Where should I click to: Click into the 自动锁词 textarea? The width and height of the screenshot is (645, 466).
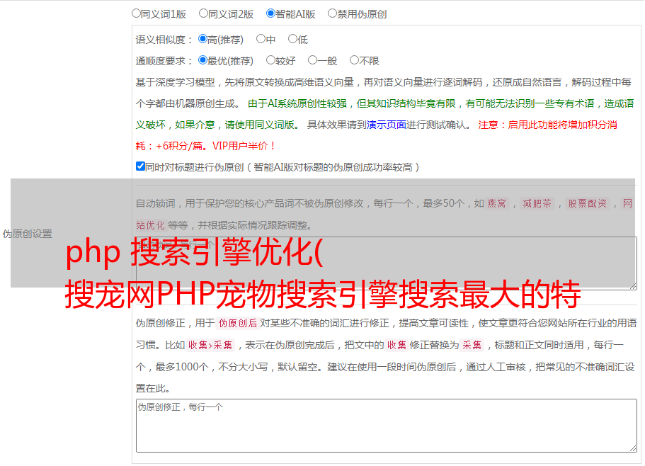(387, 263)
